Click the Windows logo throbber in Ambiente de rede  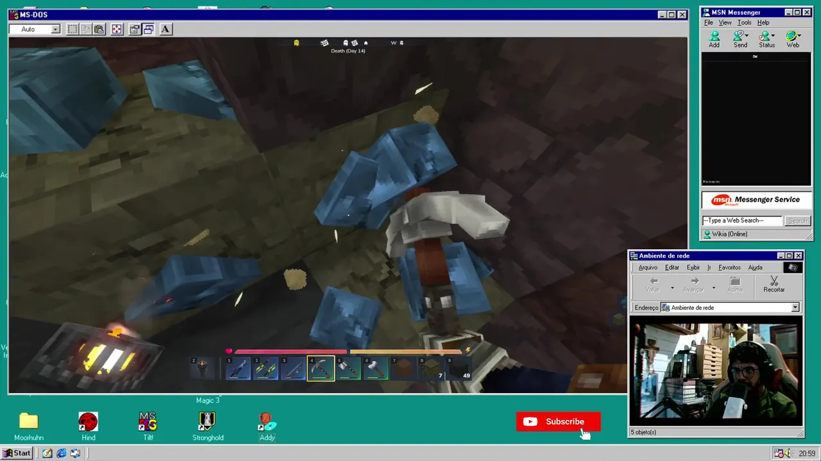coord(793,268)
